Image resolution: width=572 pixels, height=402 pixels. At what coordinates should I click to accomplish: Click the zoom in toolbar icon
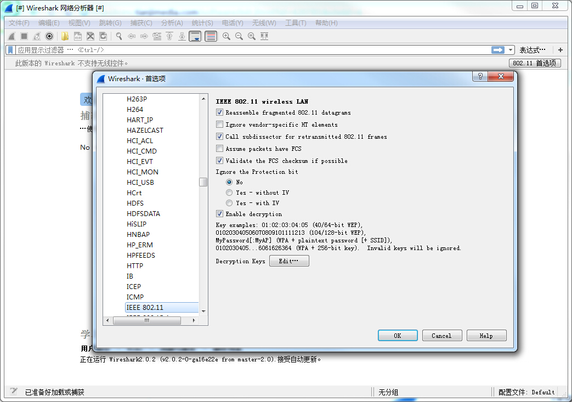(x=226, y=36)
